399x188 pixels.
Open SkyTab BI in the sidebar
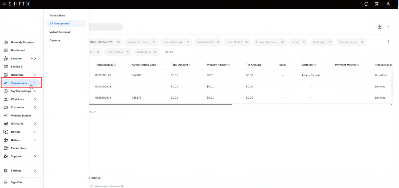click(17, 67)
